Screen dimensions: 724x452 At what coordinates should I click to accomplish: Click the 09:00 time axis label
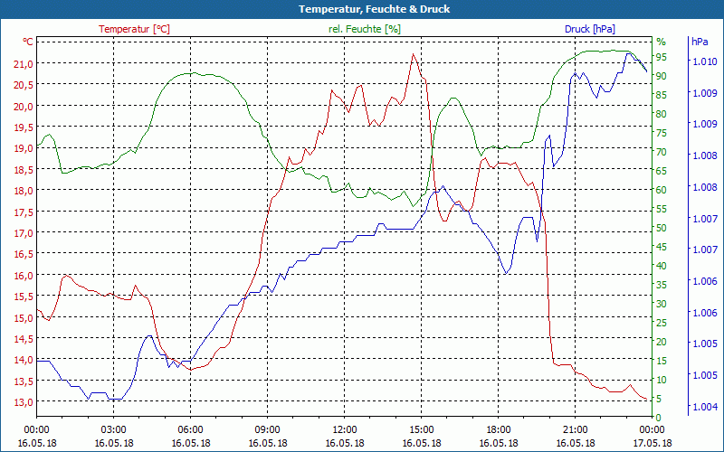267,430
